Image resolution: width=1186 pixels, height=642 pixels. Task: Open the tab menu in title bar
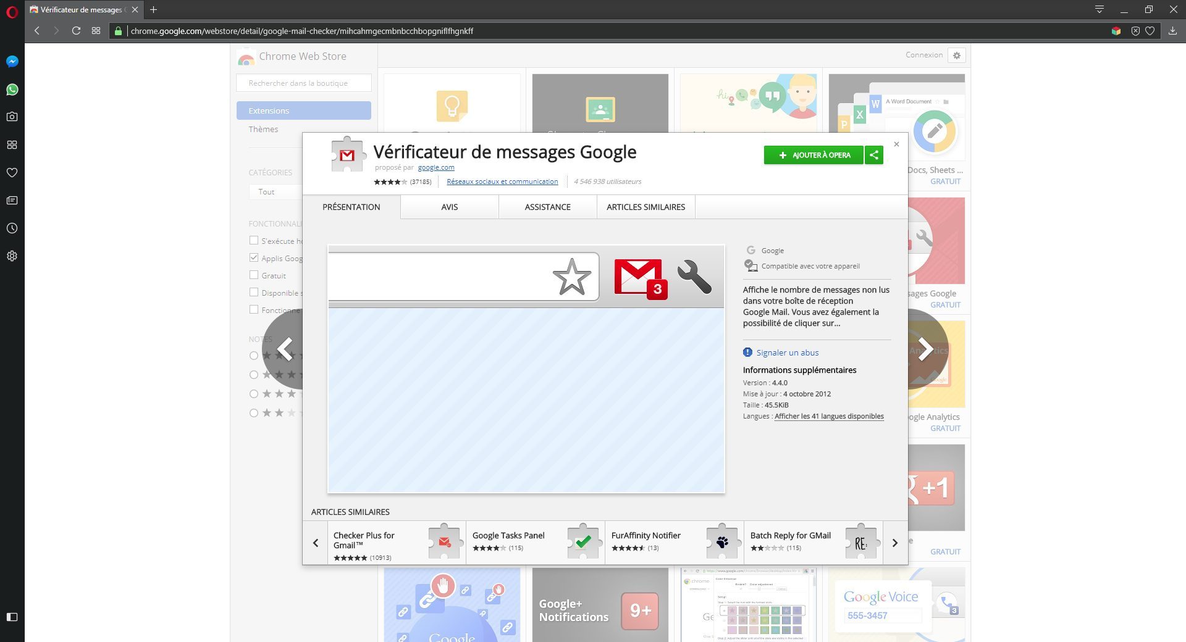pyautogui.click(x=1100, y=9)
